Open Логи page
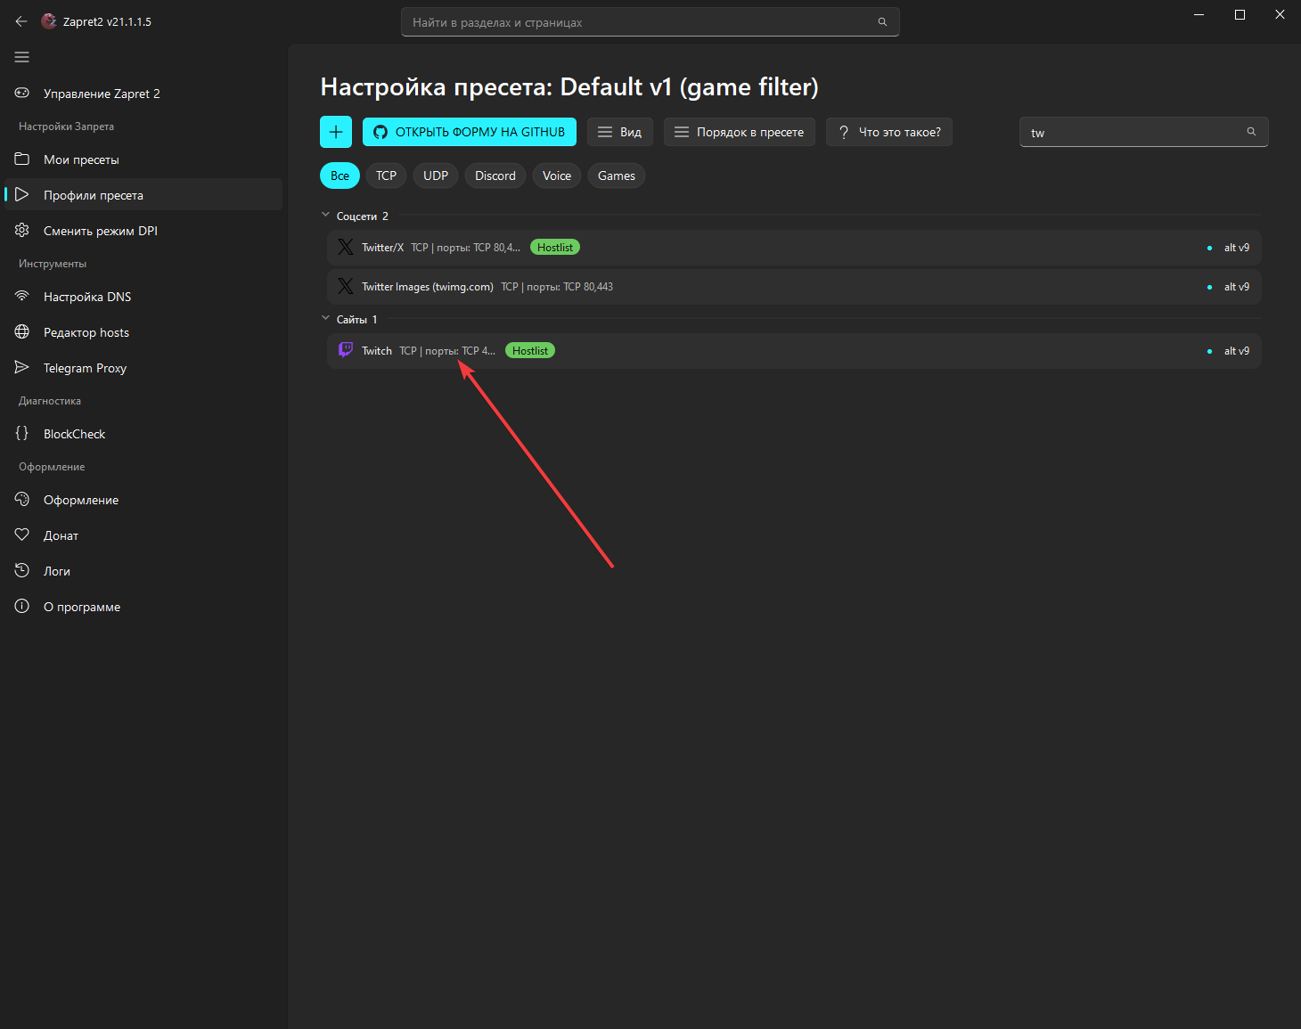 click(x=143, y=571)
